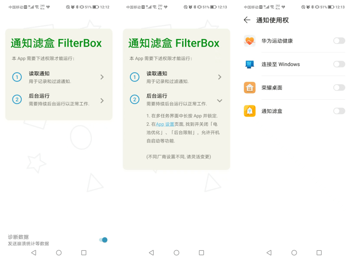Tap recent apps button in right screen

(319, 253)
